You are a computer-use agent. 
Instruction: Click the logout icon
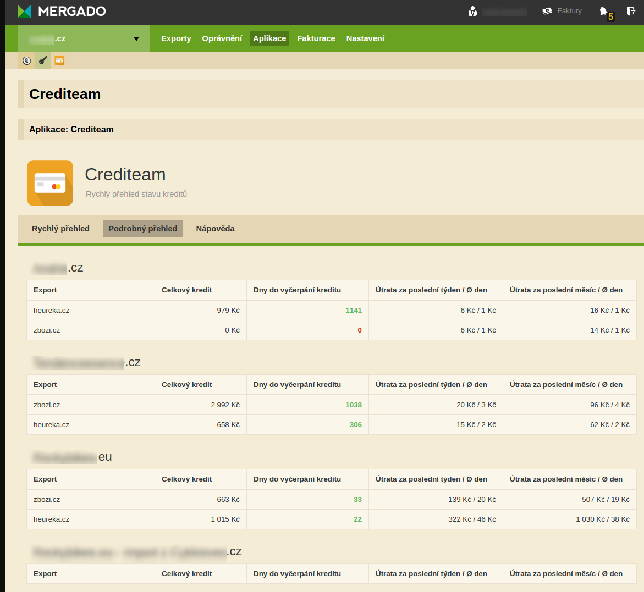click(x=631, y=11)
